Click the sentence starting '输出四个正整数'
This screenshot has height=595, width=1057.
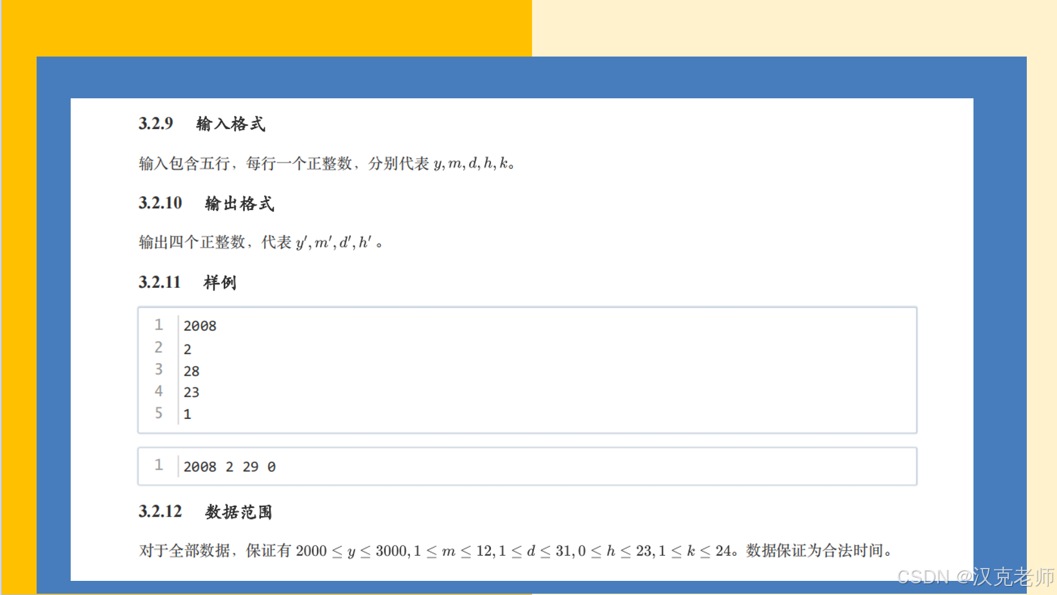pos(261,242)
